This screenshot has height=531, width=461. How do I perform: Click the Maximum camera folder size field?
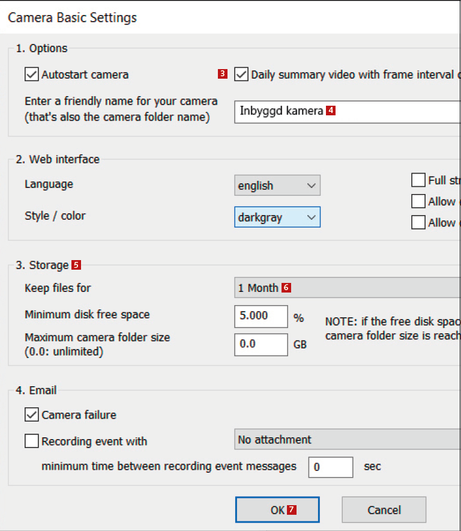click(x=261, y=344)
